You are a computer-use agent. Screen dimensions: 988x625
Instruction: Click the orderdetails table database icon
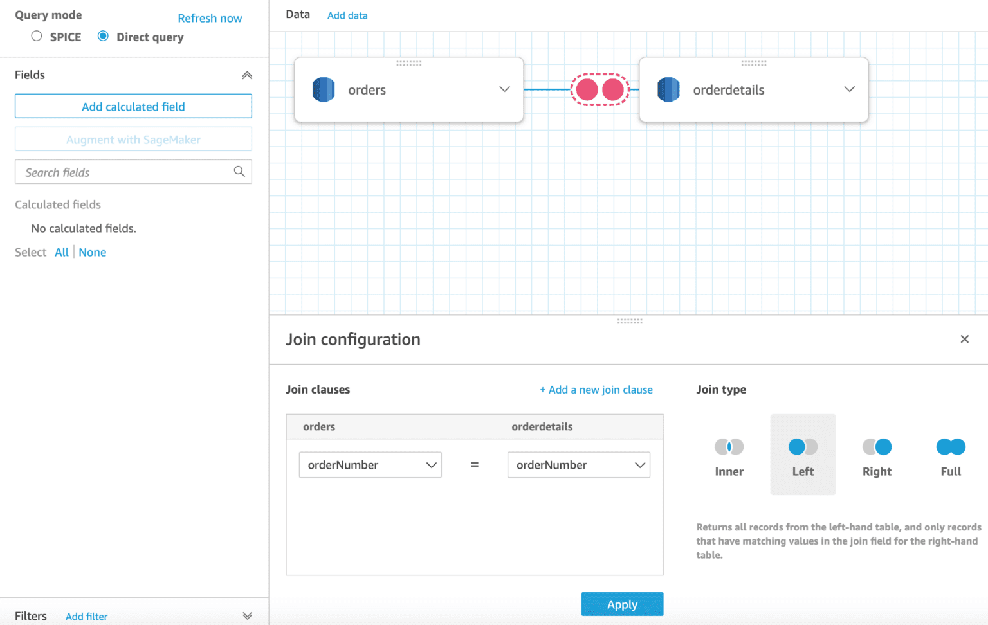[668, 90]
